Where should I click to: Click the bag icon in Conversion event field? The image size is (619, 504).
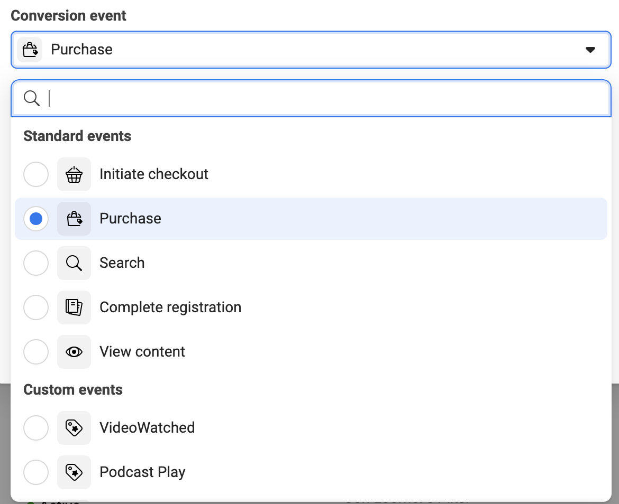30,50
